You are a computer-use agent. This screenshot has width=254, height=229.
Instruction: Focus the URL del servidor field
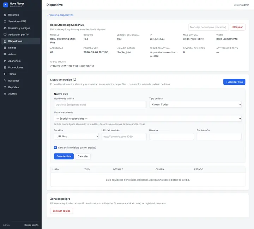click(124, 137)
